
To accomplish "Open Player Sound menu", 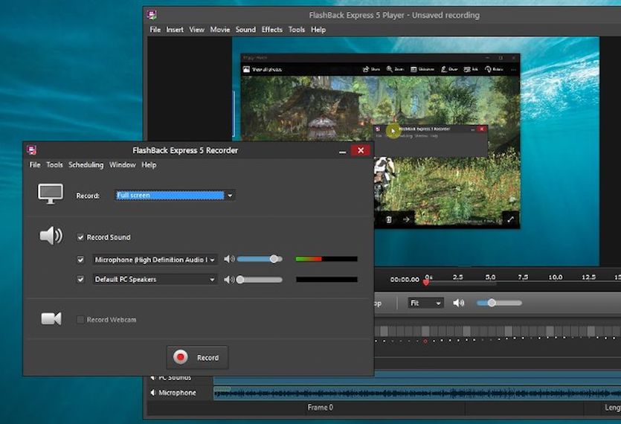I will point(245,30).
